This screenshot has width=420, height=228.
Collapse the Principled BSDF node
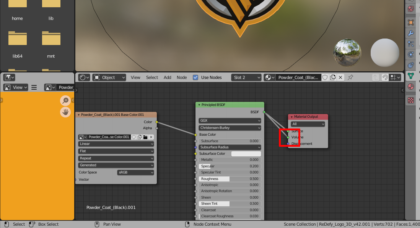199,105
